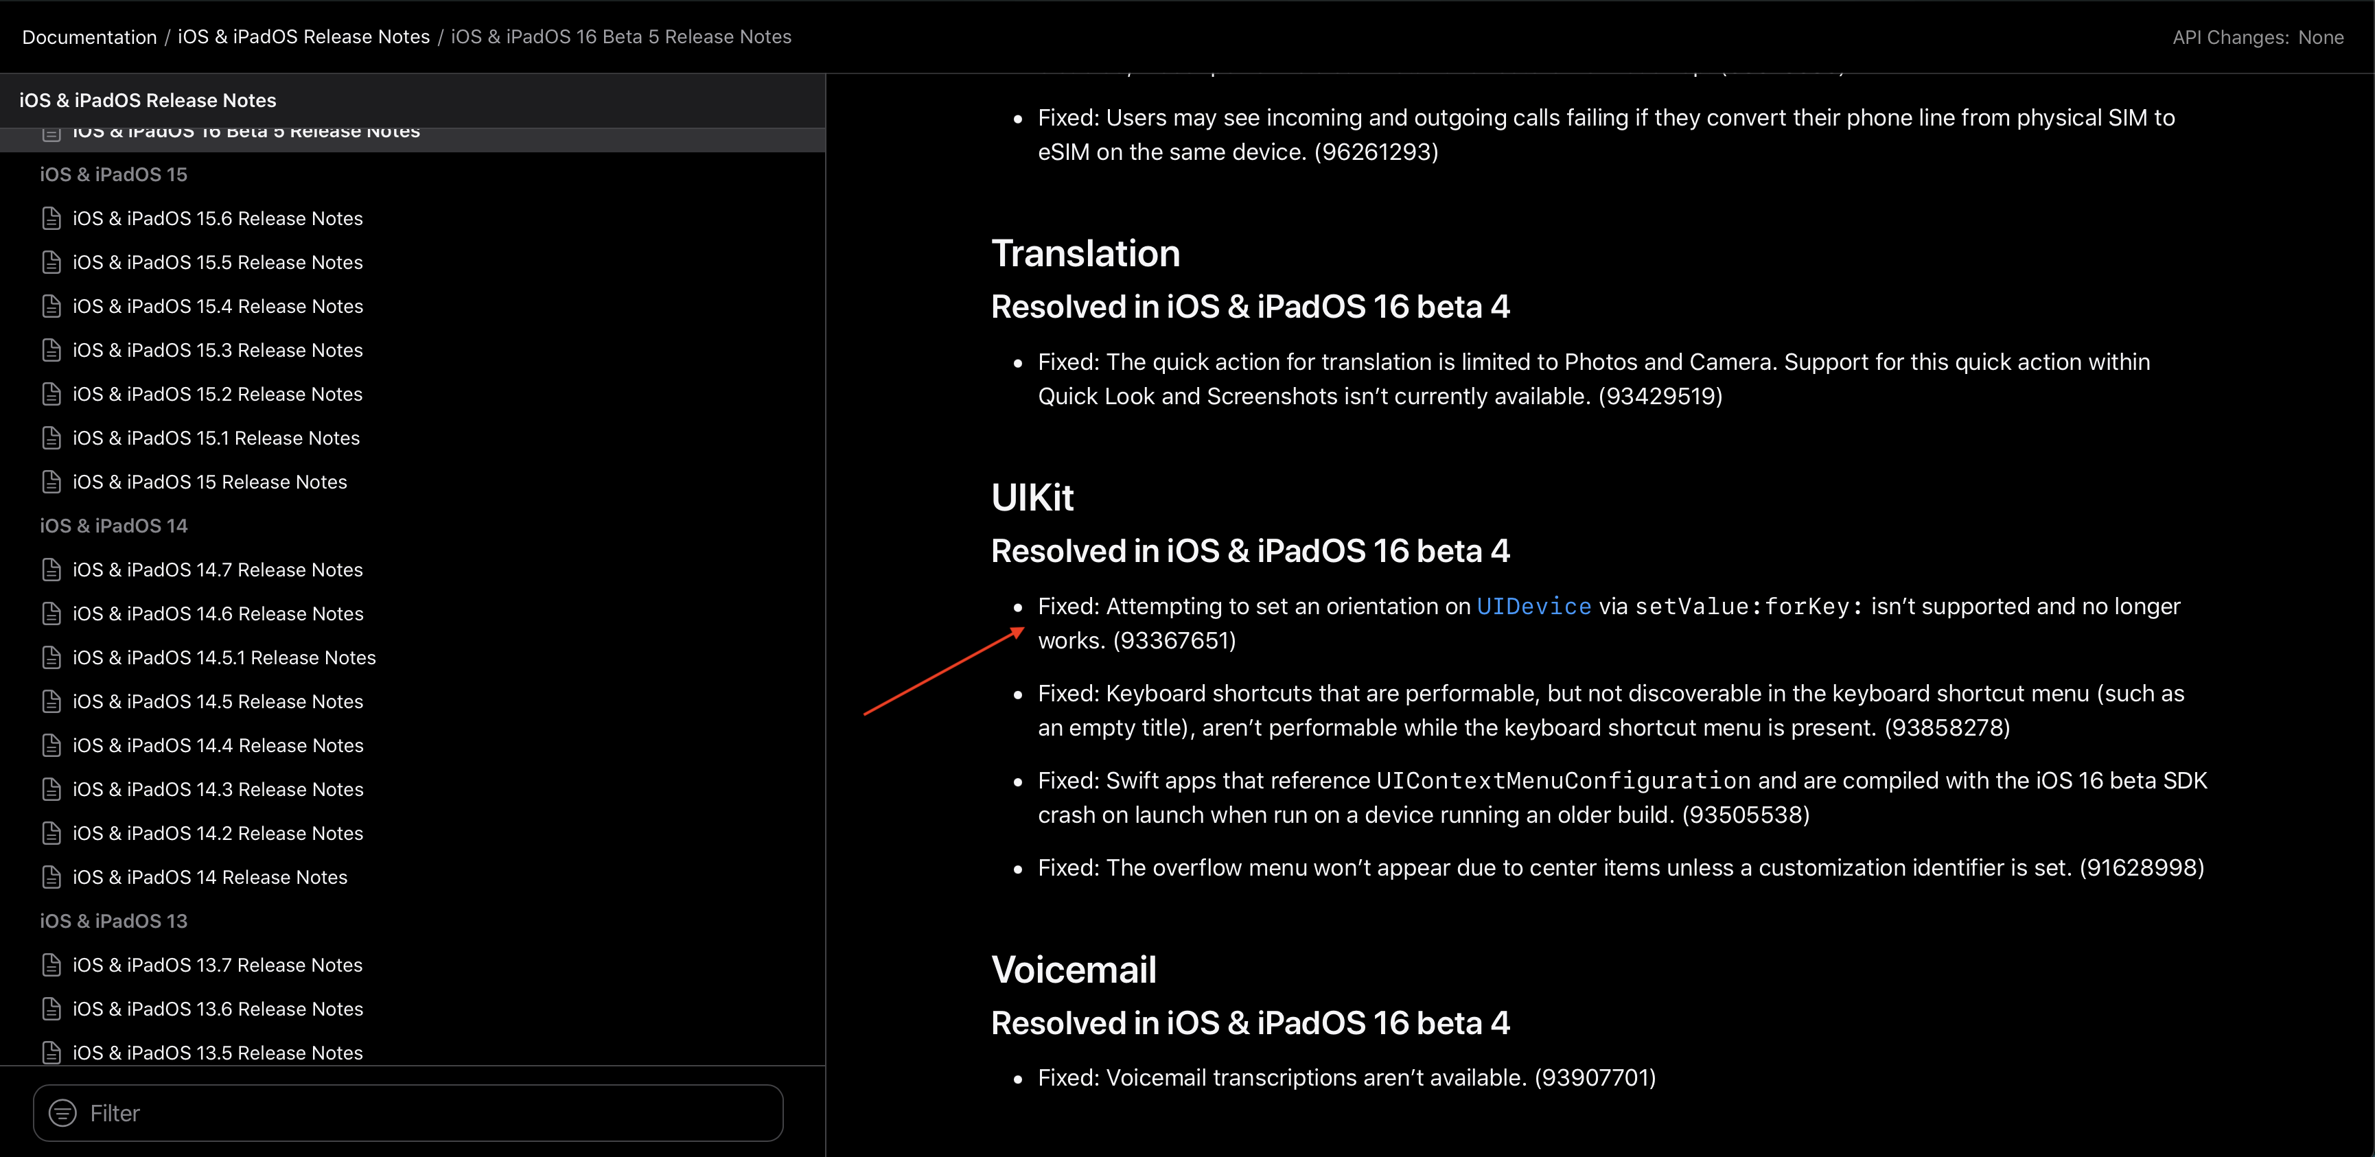This screenshot has height=1157, width=2375.
Task: Open iOS & iPadOS 15 Release Notes
Action: click(209, 482)
